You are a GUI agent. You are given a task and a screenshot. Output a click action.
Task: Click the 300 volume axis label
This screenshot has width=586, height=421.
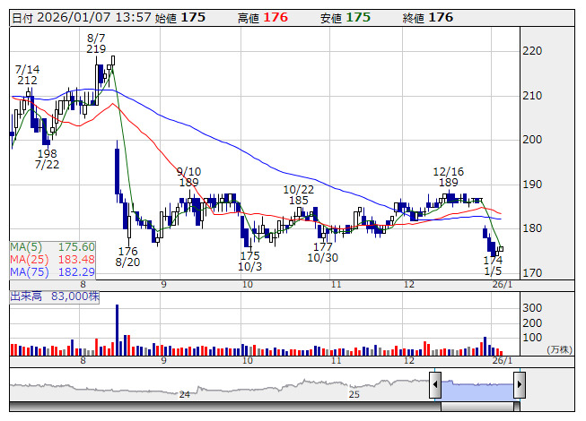coord(532,308)
